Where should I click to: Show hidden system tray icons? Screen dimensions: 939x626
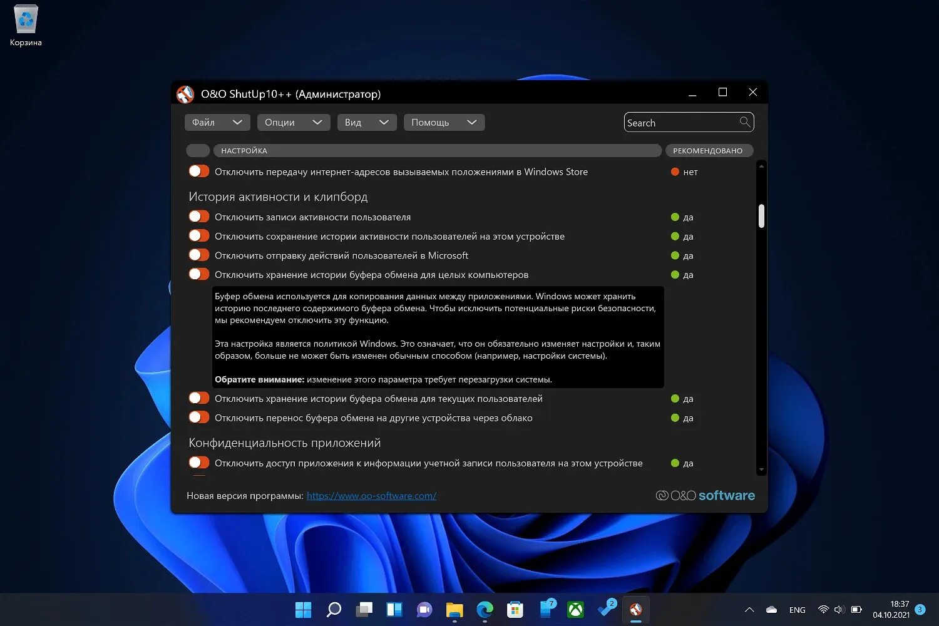[x=749, y=610]
